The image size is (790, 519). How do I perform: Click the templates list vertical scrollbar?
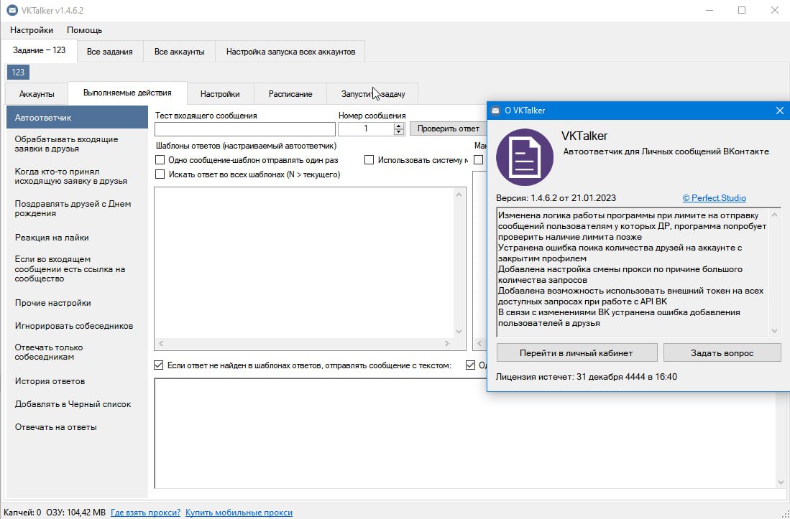[459, 263]
